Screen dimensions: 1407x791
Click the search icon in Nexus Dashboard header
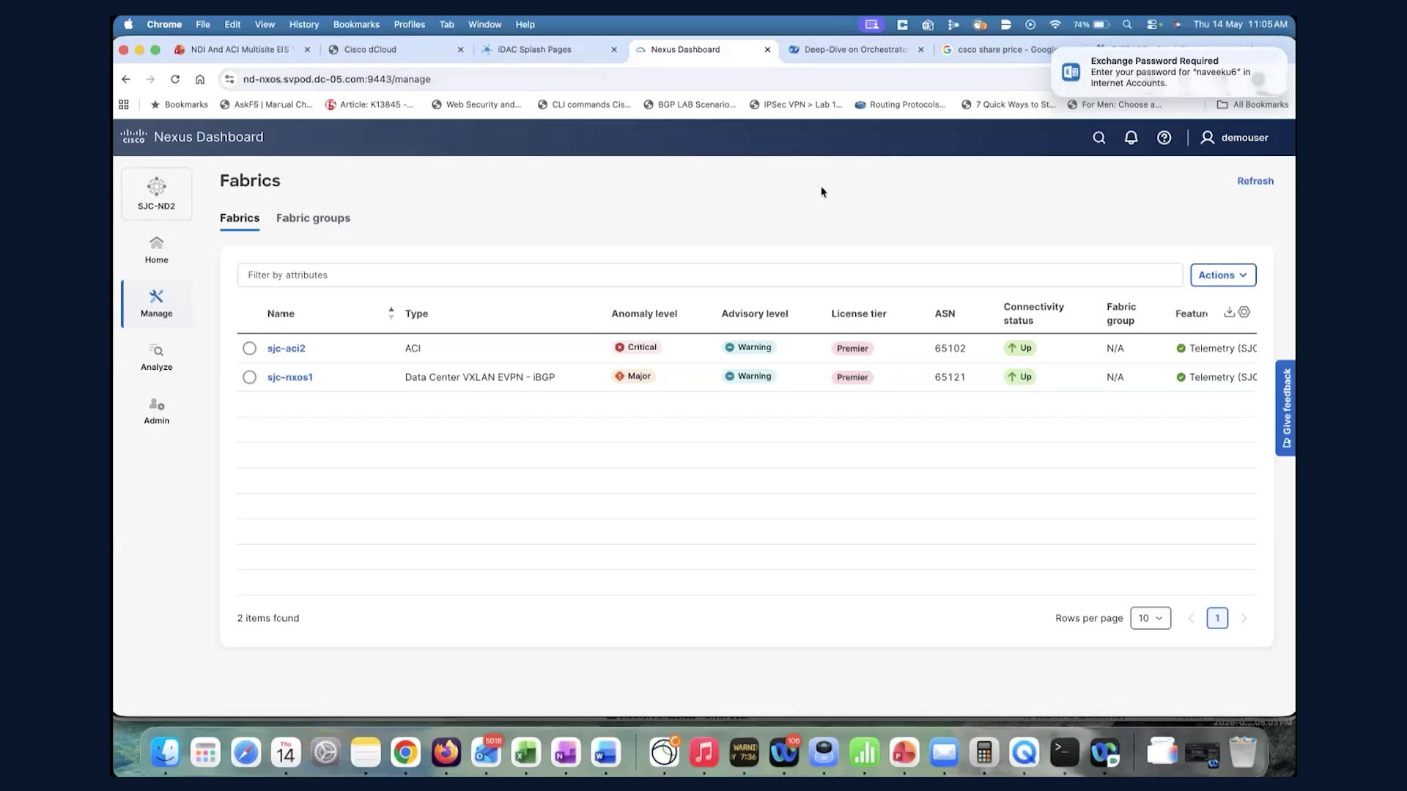click(x=1098, y=138)
